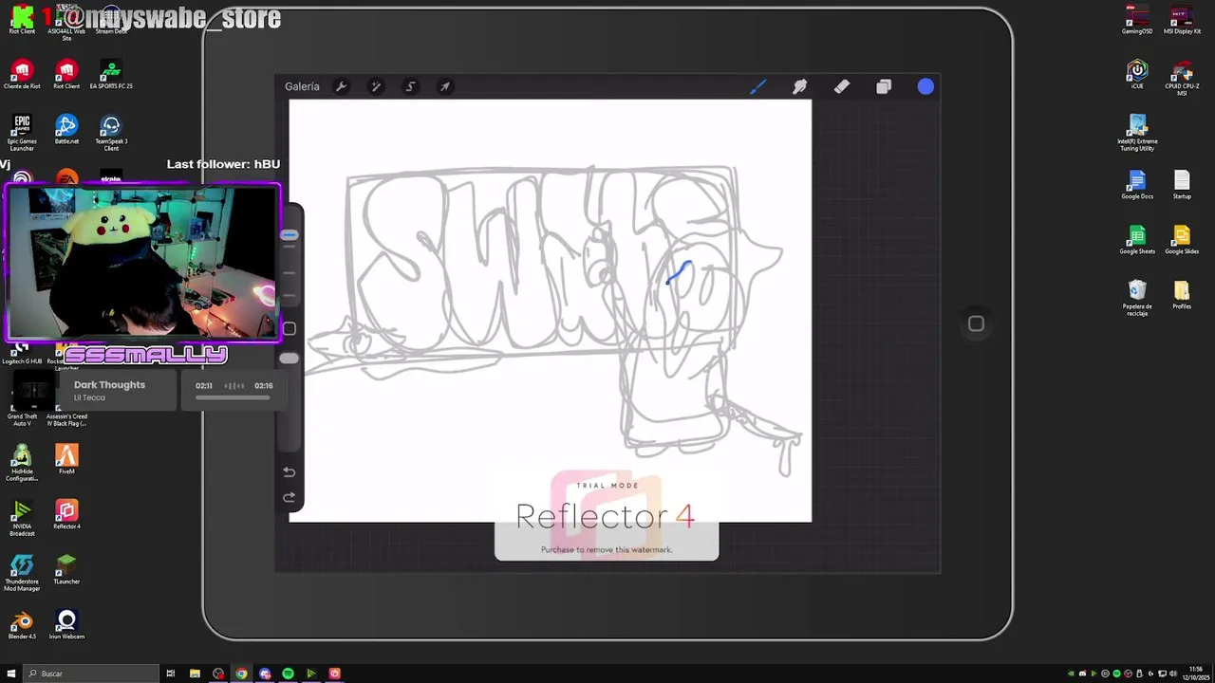Screen dimensions: 1215x683
Task: Open NVIDIA Broadcast shortcut
Action: pos(22,518)
